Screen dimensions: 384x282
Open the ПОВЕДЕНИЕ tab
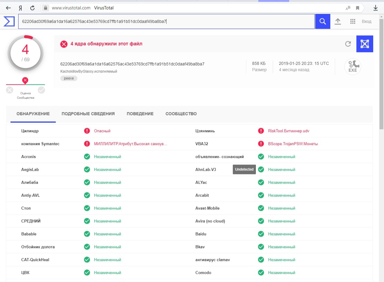[x=140, y=114]
